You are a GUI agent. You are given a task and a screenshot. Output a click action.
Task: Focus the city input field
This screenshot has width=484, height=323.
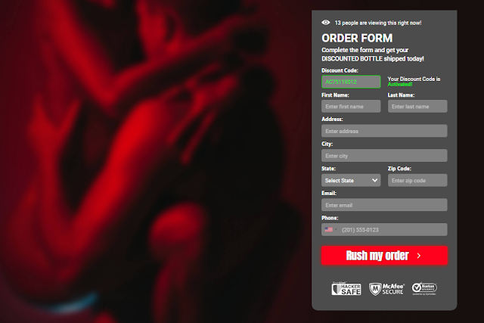point(384,156)
